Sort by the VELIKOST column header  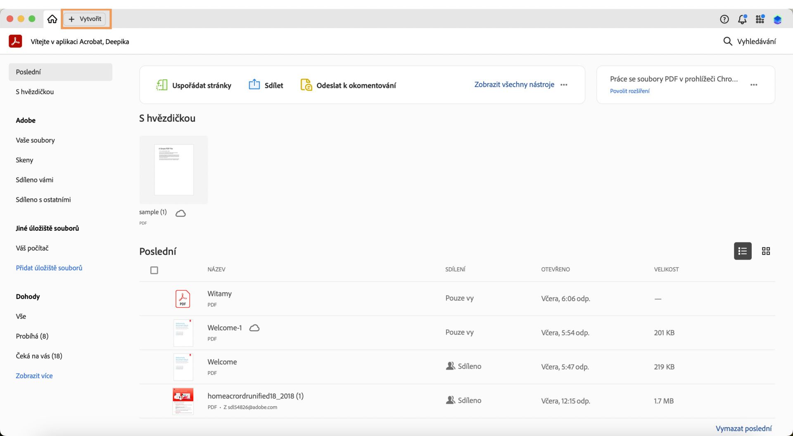(x=666, y=270)
